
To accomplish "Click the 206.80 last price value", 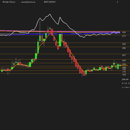I will click(125, 79).
